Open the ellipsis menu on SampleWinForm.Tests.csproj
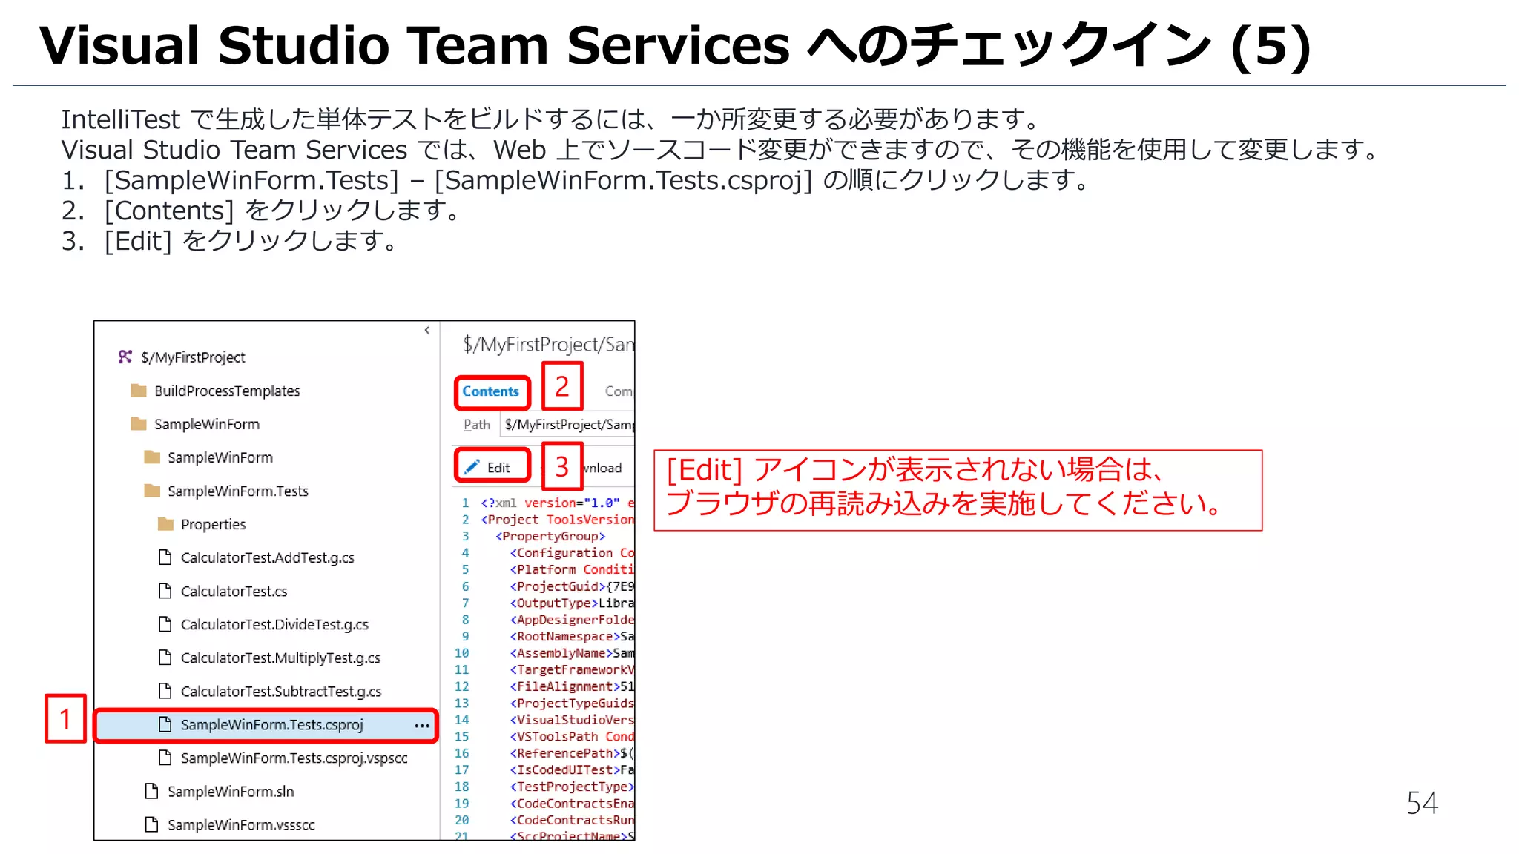This screenshot has height=854, width=1519. click(422, 725)
